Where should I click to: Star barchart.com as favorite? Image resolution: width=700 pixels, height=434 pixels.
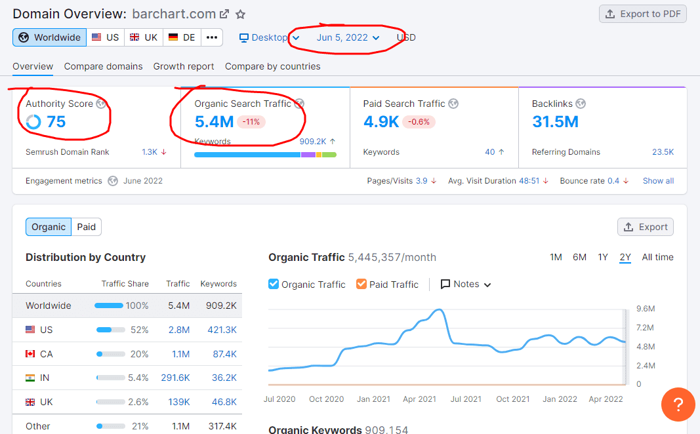pyautogui.click(x=241, y=14)
